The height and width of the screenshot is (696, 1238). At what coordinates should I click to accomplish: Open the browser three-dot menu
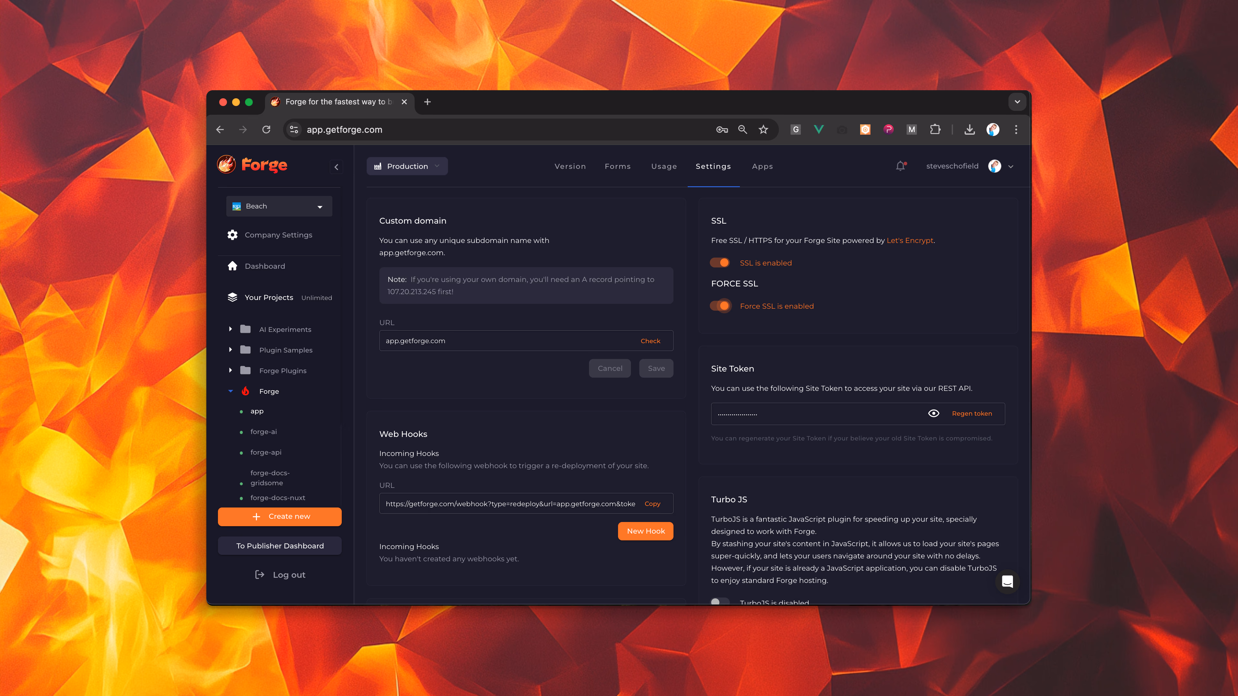click(x=1016, y=130)
